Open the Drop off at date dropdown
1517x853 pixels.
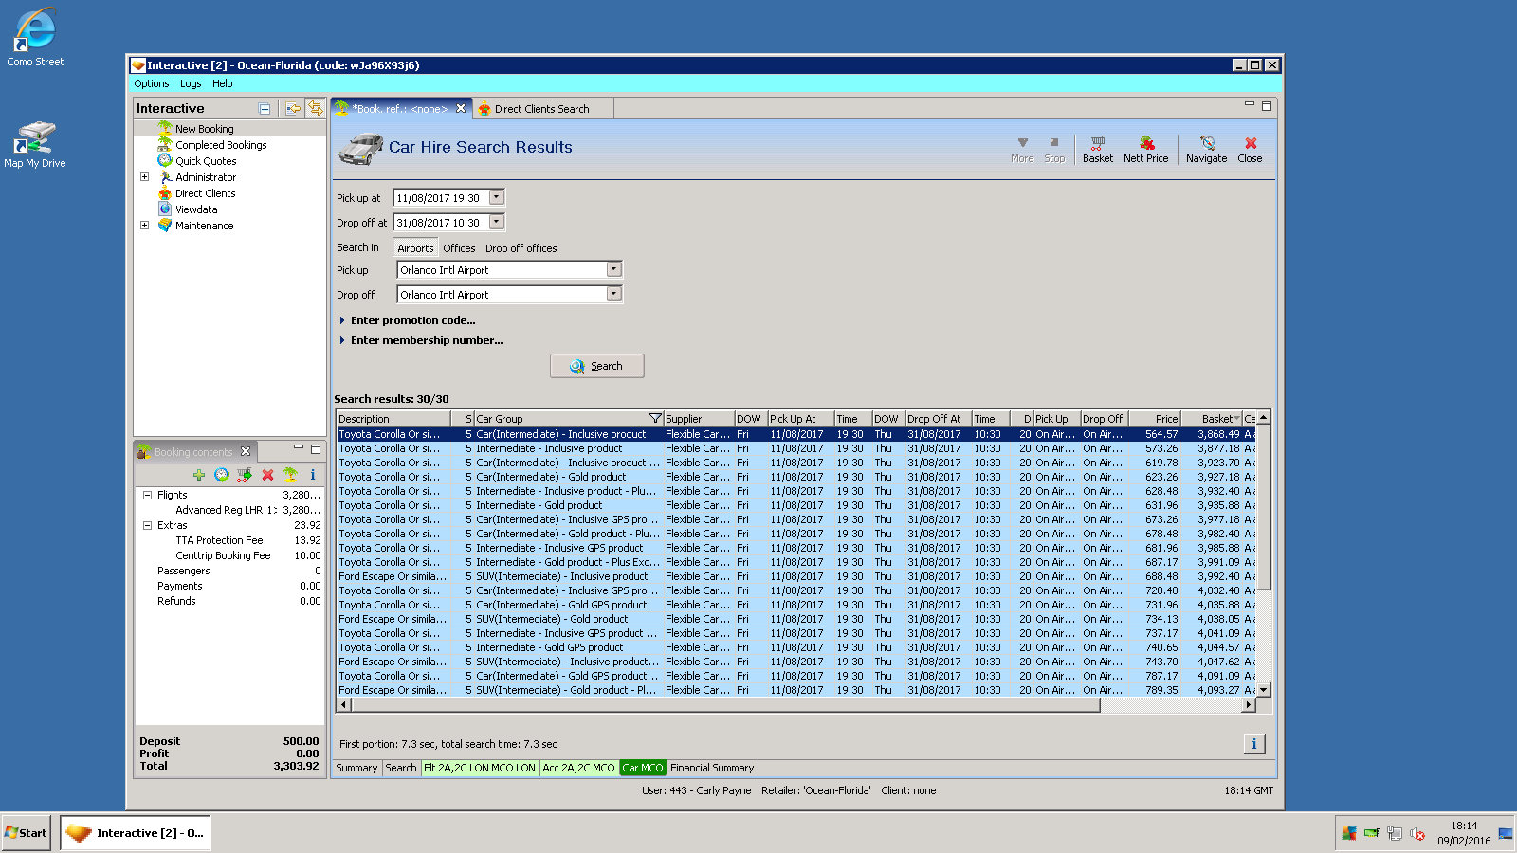click(x=496, y=223)
